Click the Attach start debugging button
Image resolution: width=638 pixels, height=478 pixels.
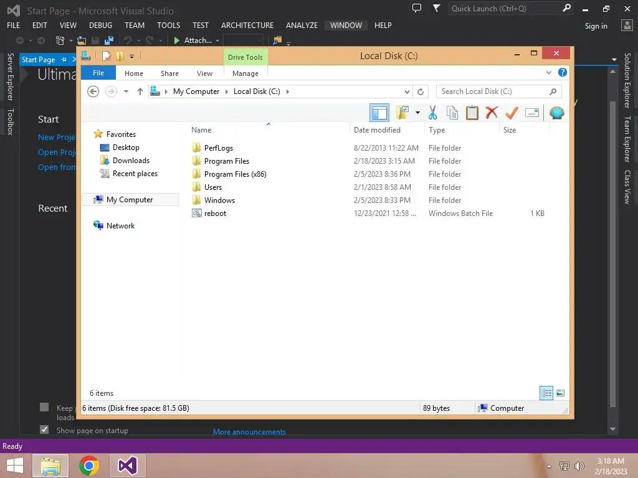pos(193,40)
